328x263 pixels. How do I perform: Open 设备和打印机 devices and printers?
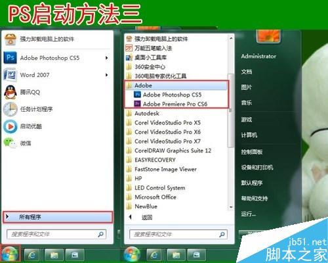click(257, 168)
